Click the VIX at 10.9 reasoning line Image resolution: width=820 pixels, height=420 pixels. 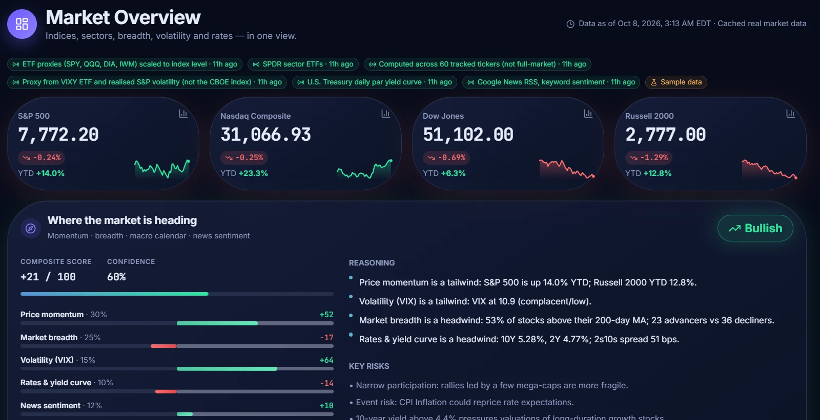point(475,301)
